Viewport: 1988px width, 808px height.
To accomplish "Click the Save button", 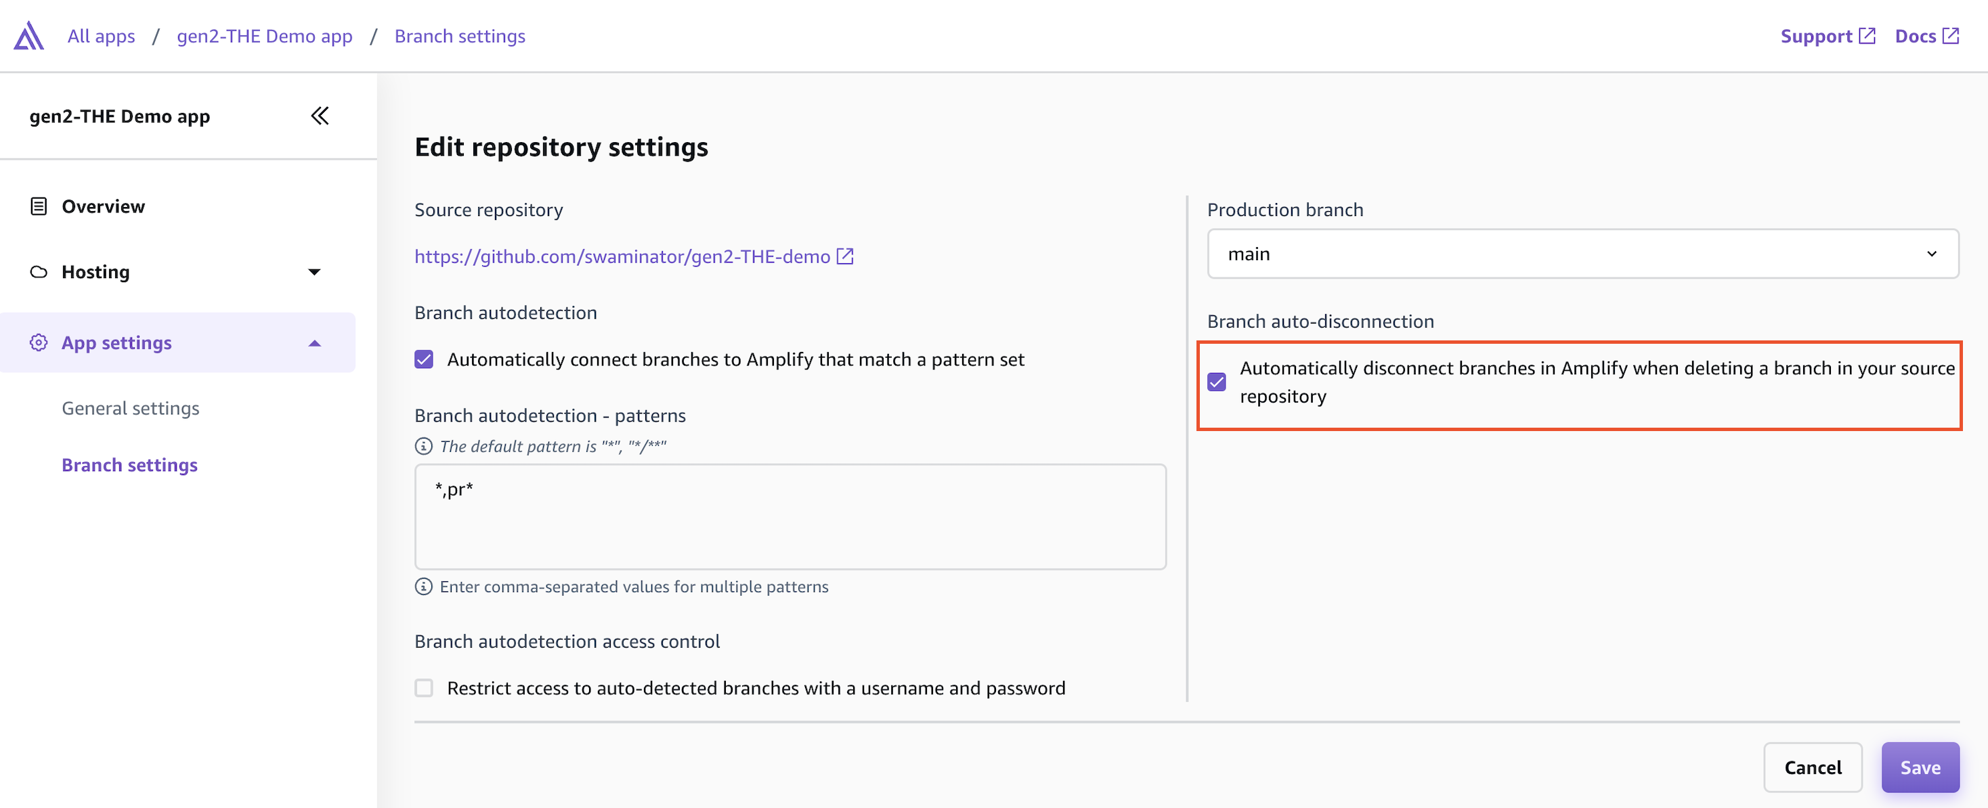I will click(1920, 767).
